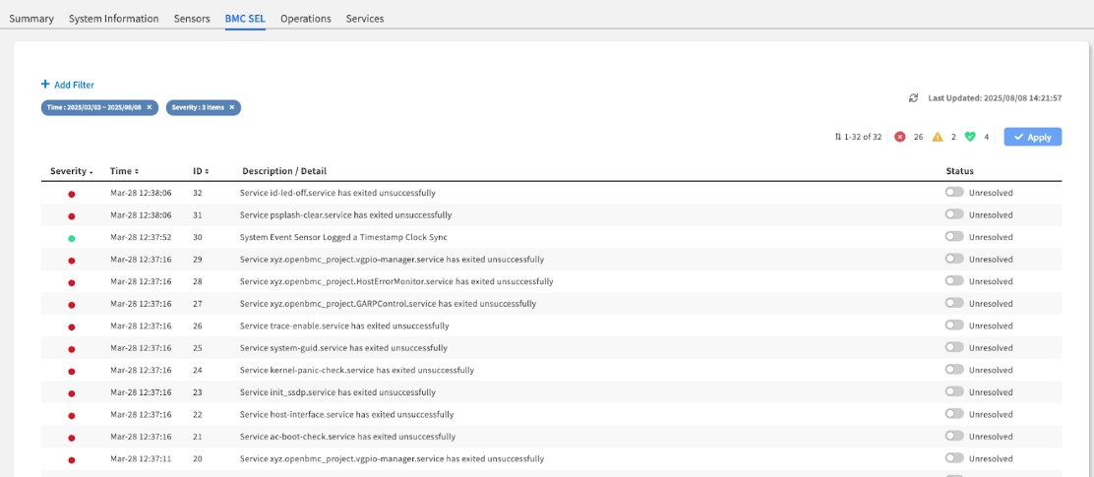Toggle resolved status for event ID 32
The width and height of the screenshot is (1094, 477).
point(953,193)
